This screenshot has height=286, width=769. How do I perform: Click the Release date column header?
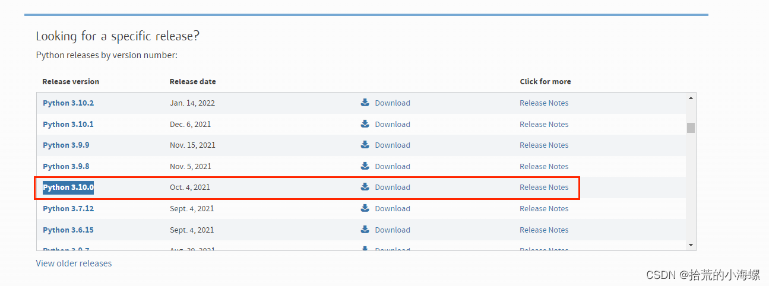click(192, 81)
